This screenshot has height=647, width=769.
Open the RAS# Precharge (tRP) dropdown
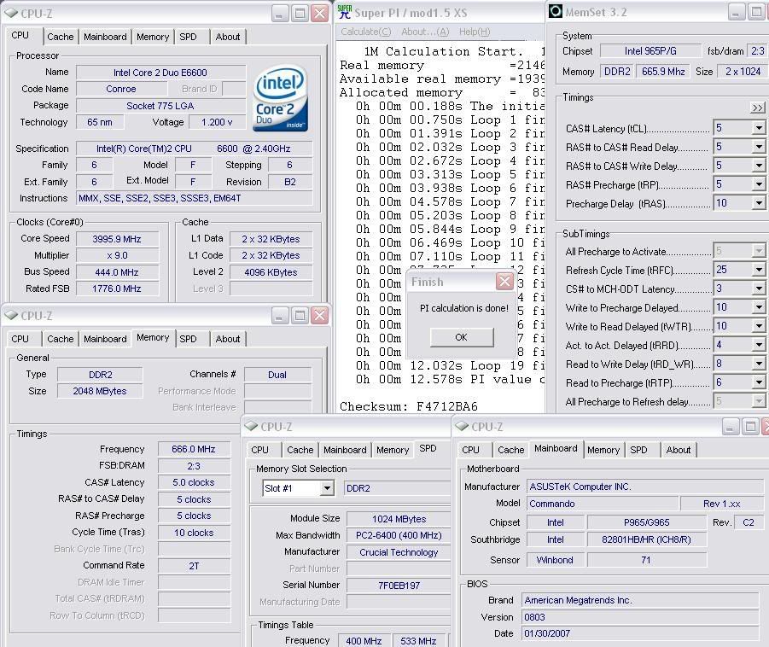[758, 184]
